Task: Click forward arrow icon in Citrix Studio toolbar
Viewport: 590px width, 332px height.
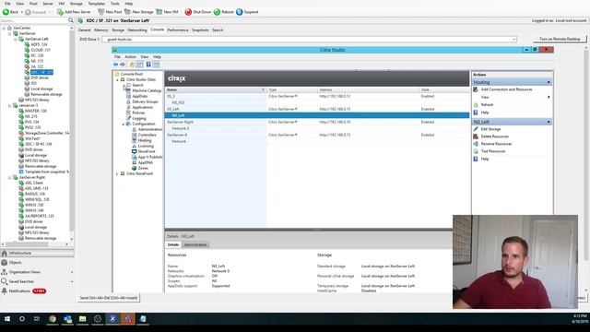Action: (x=123, y=65)
